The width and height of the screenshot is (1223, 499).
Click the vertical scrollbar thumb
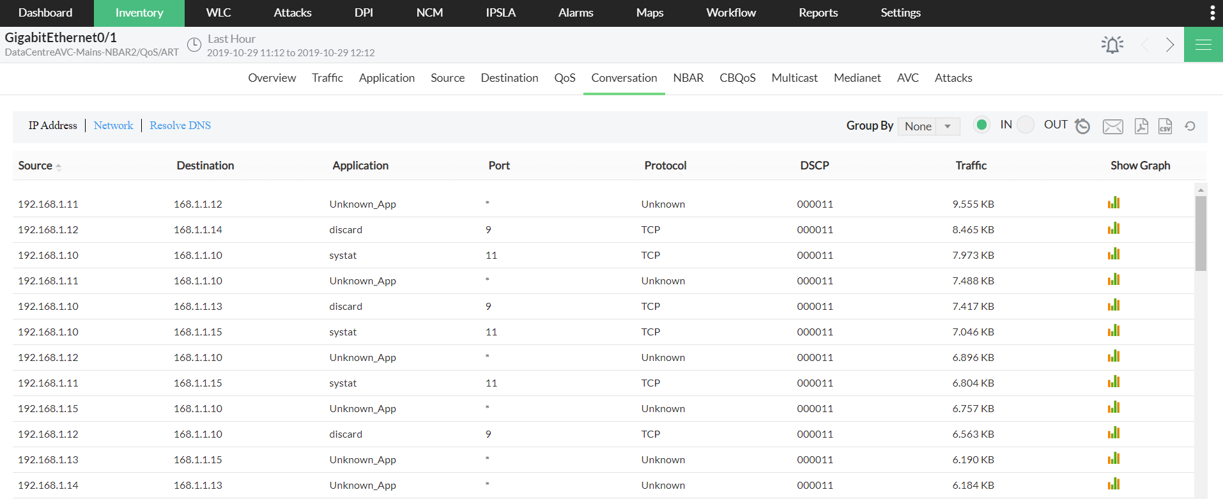(x=1201, y=233)
